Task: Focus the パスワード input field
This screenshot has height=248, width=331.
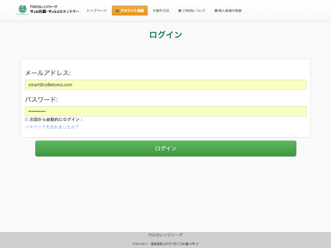Action: (x=165, y=111)
